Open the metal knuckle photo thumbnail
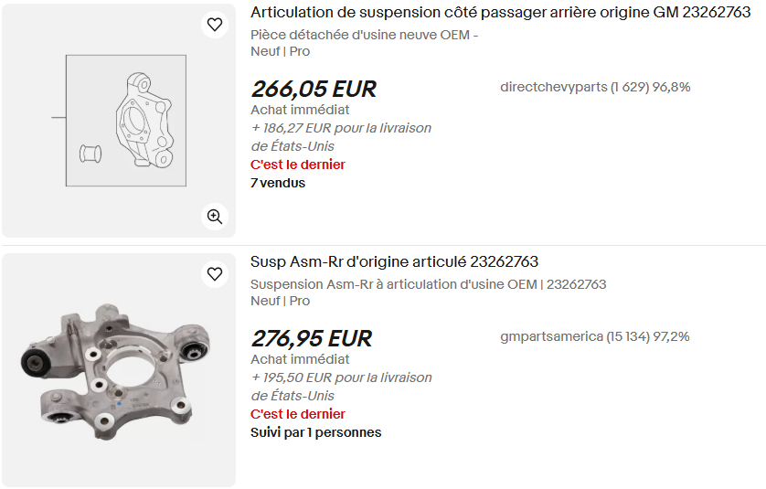766x489 pixels. click(119, 370)
